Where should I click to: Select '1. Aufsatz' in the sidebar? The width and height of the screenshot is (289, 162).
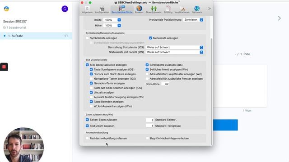[36, 36]
